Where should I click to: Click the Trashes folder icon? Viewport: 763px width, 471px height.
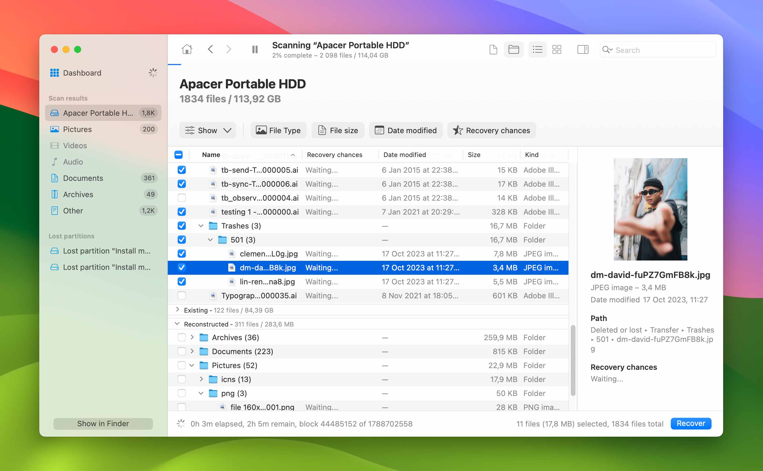click(213, 226)
